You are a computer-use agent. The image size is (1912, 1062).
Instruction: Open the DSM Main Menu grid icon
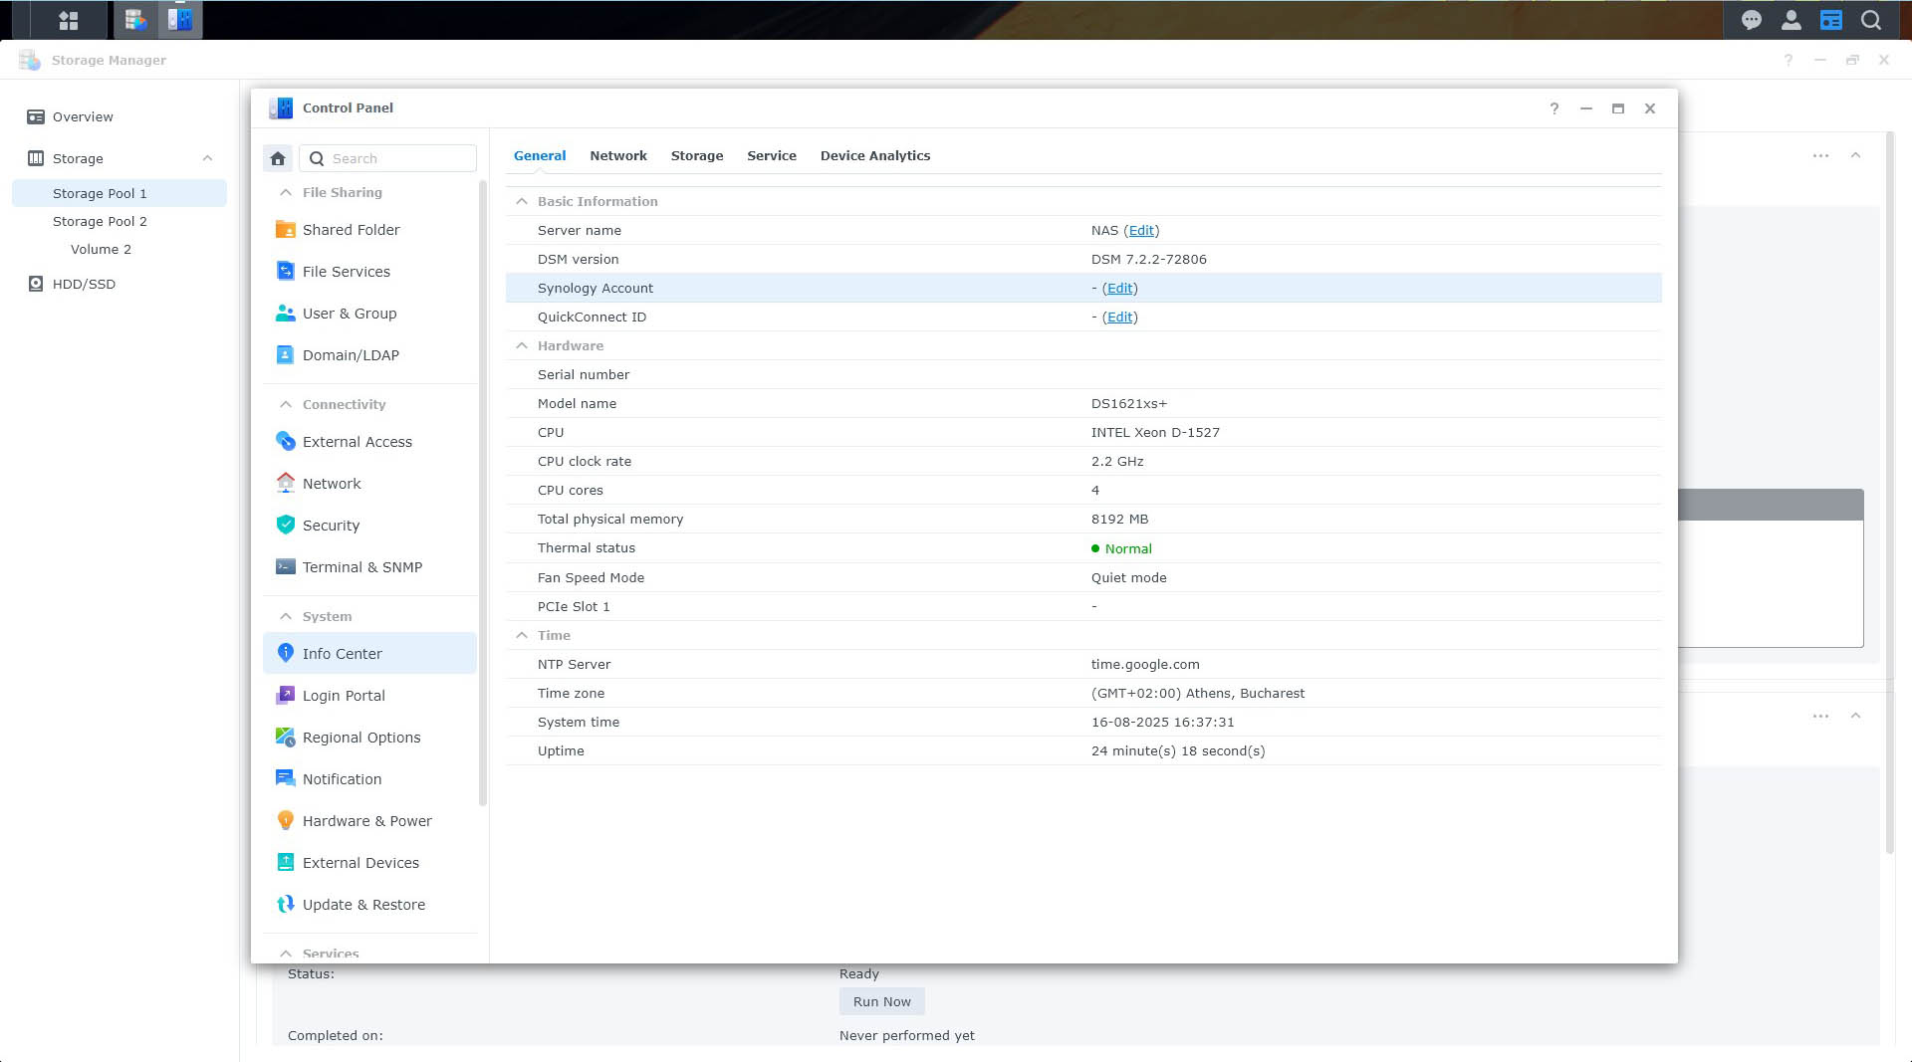coord(68,20)
